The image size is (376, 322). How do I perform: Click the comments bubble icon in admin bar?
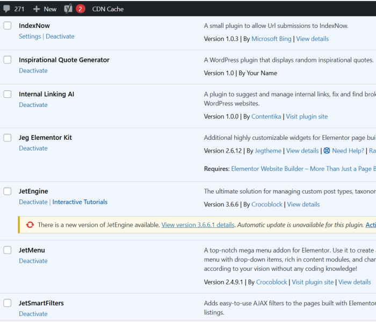tap(6, 9)
